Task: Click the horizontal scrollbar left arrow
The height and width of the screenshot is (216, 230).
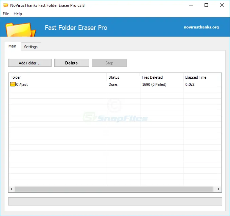Action: click(x=12, y=189)
